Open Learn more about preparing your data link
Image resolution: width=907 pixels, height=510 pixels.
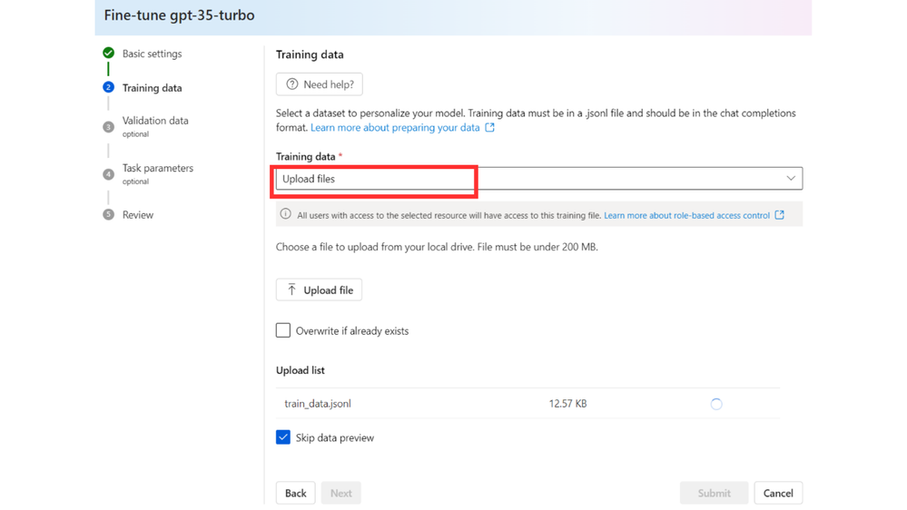pyautogui.click(x=395, y=128)
